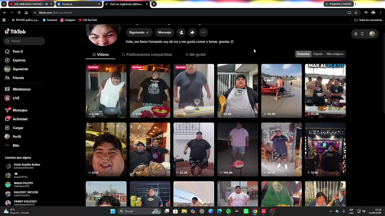Click Cargar to upload a video
385x216 pixels.
[18, 128]
